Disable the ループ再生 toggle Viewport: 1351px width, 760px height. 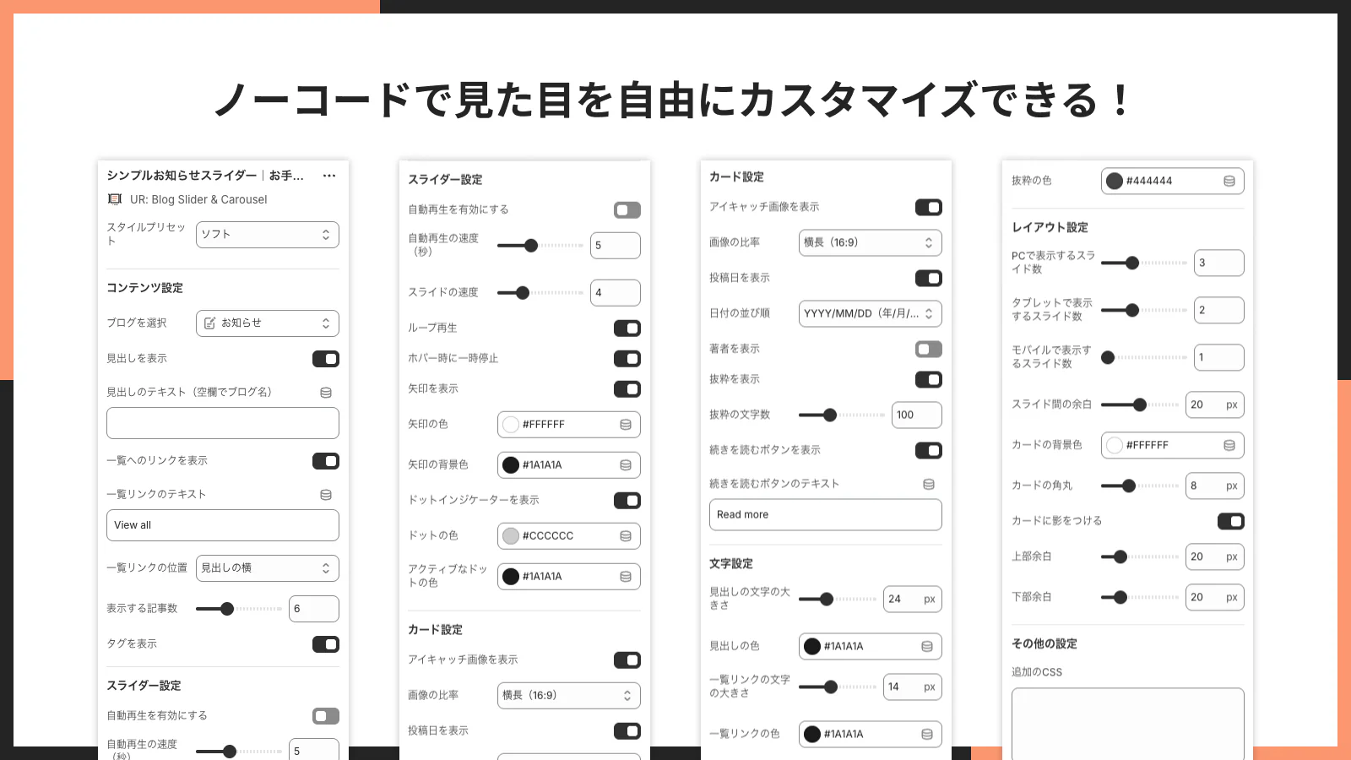[627, 328]
